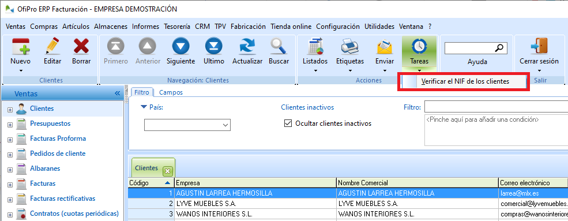Click the larrea@mlx.es email cell
Image resolution: width=568 pixels, height=221 pixels.
point(533,193)
